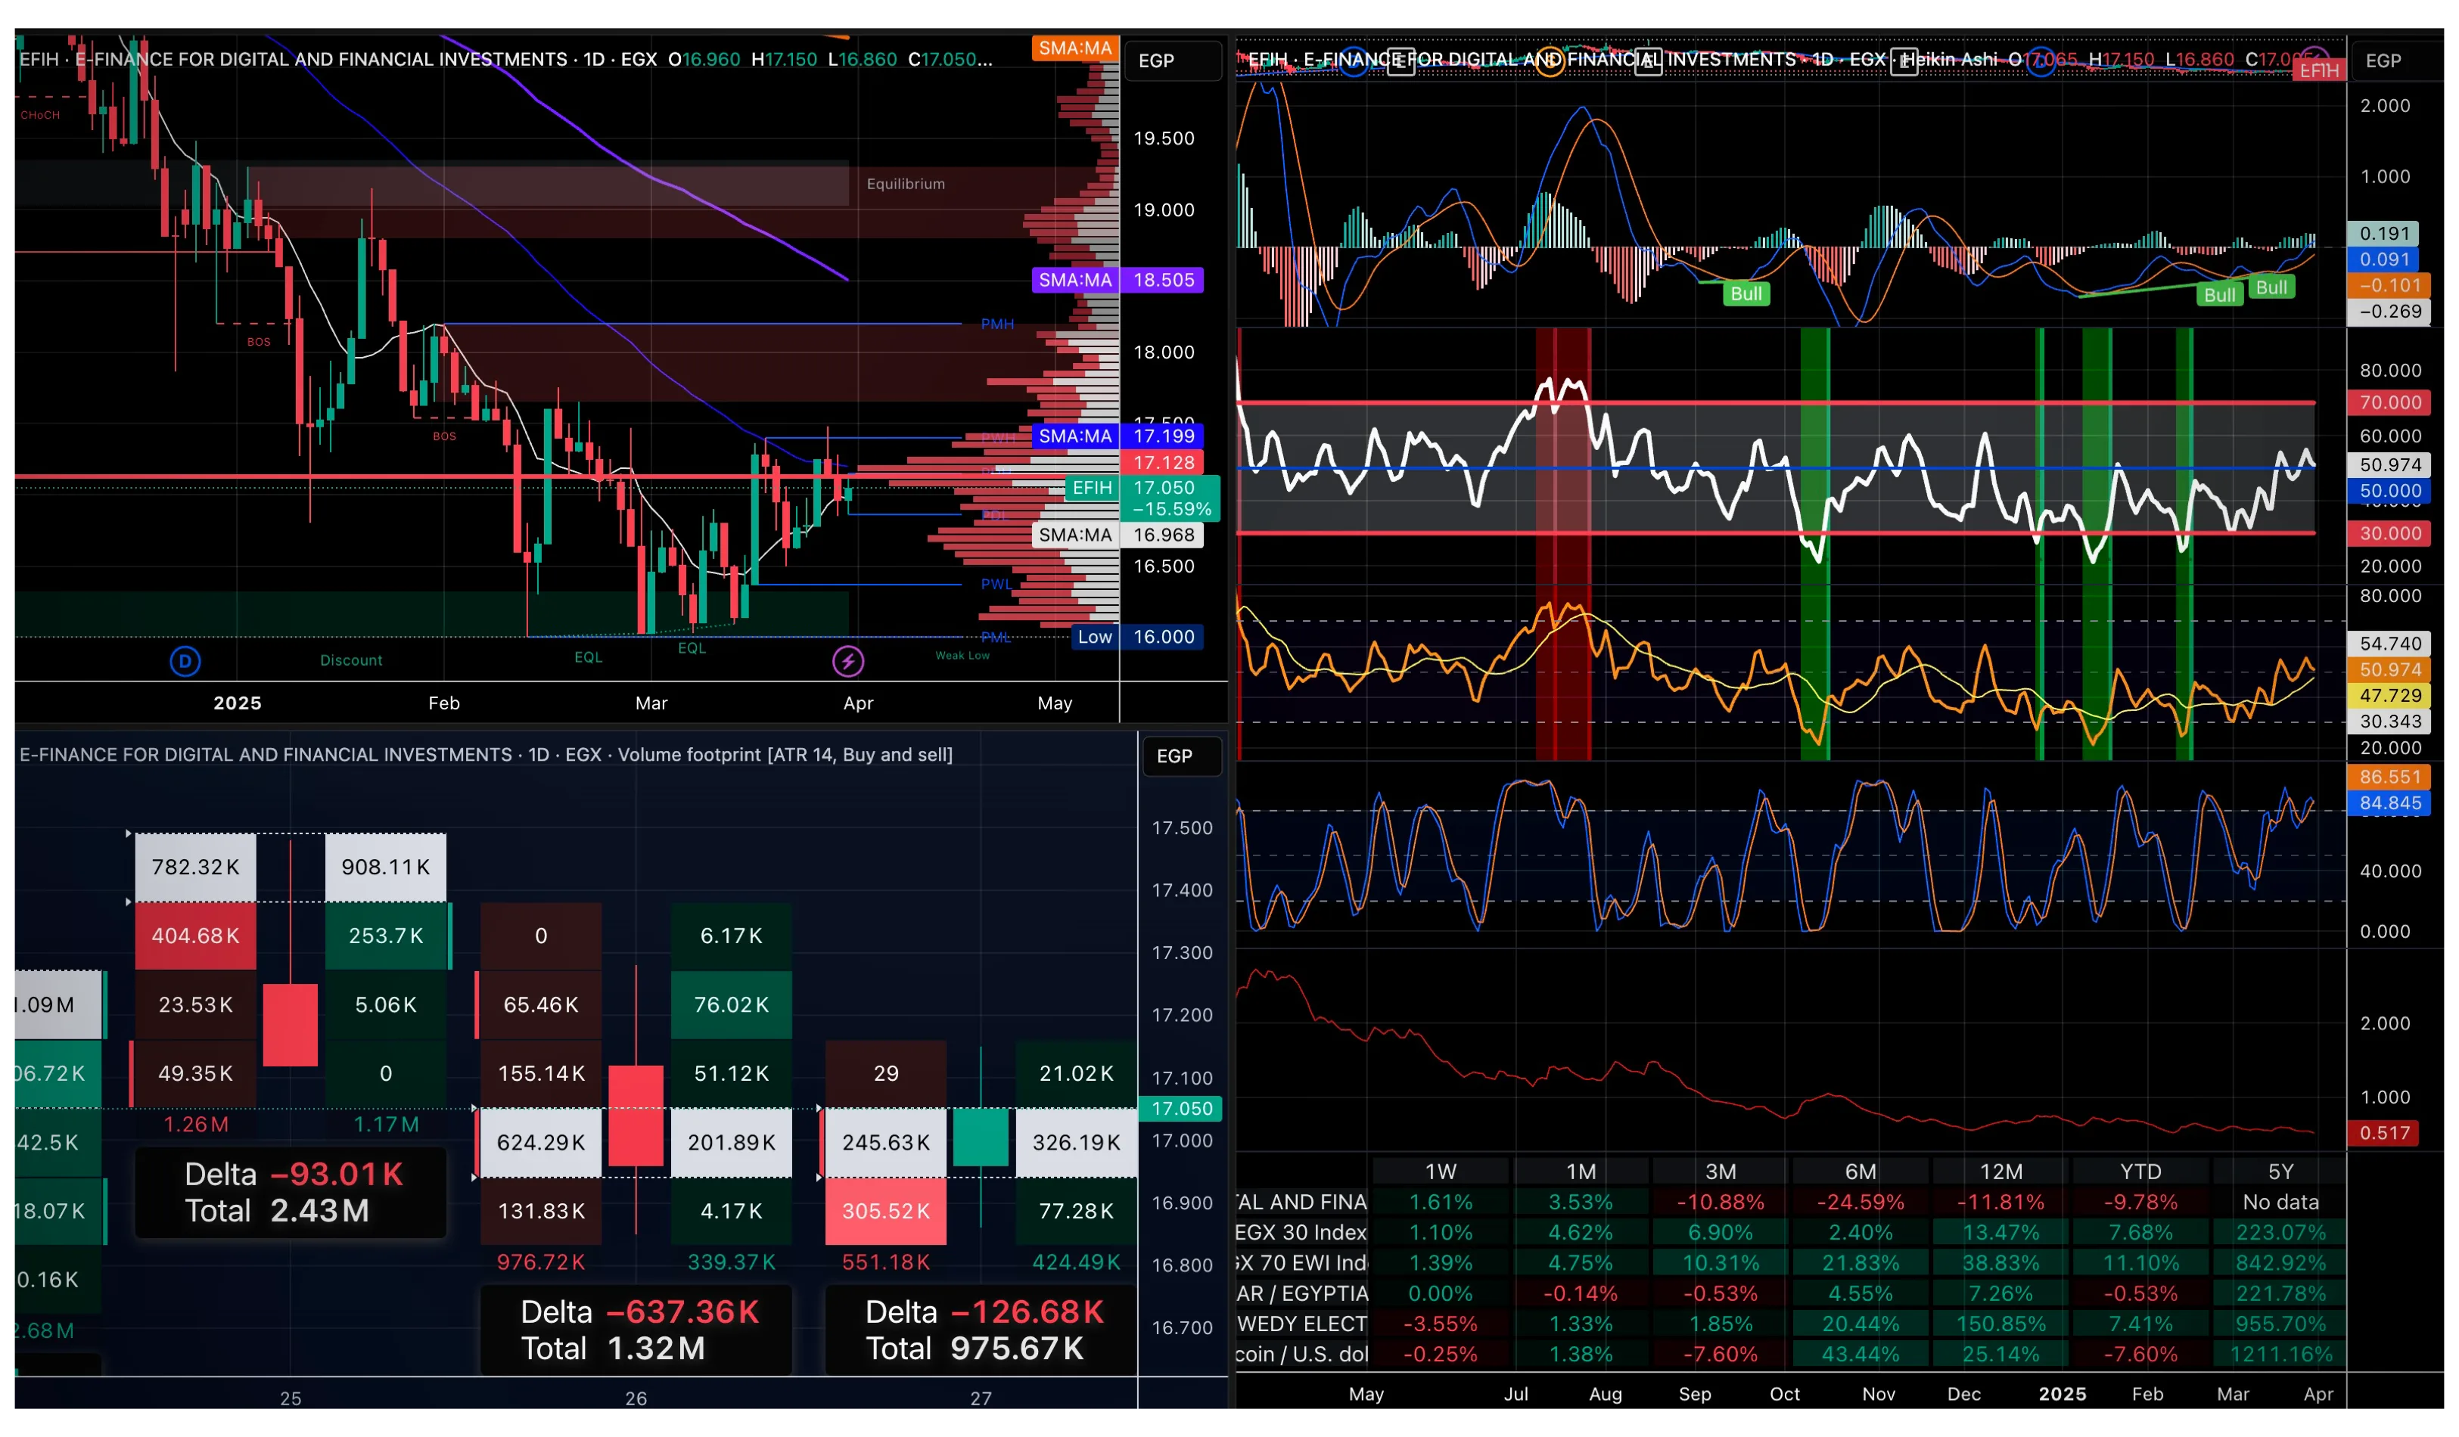
Task: Select the blue SMA:MA 17.199 price label
Action: click(1118, 436)
